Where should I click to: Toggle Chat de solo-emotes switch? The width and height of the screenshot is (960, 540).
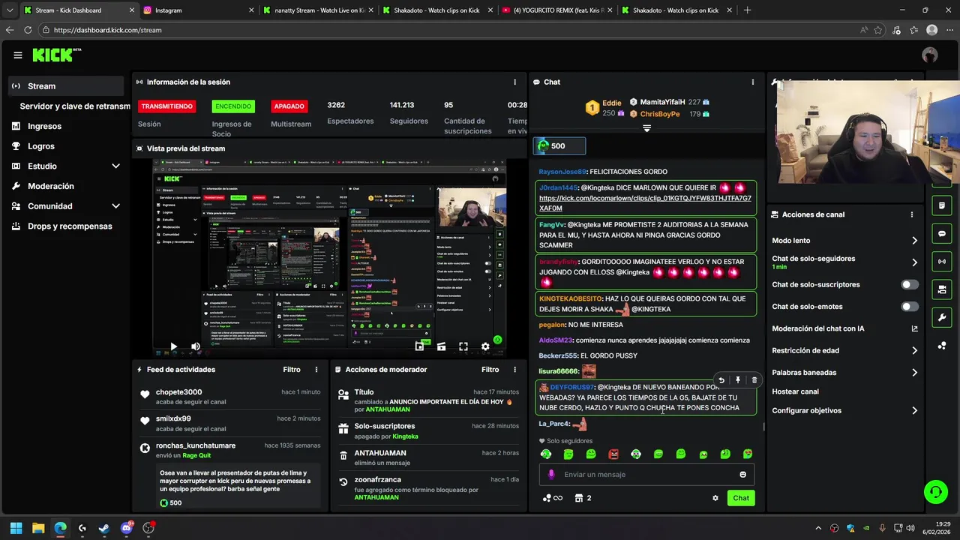(x=910, y=307)
